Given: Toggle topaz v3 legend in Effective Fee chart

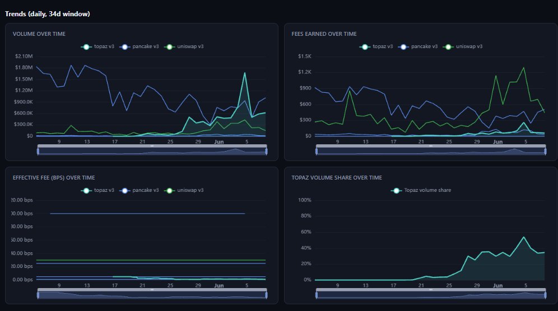Looking at the screenshot, I should [98, 191].
